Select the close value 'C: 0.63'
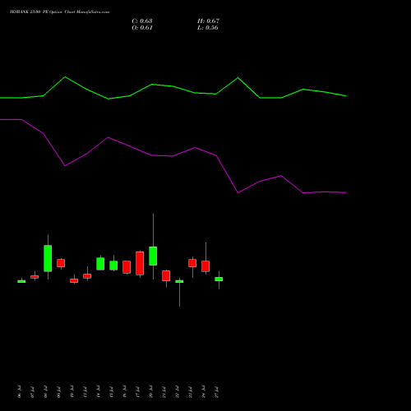This screenshot has height=411, width=411. tap(142, 21)
